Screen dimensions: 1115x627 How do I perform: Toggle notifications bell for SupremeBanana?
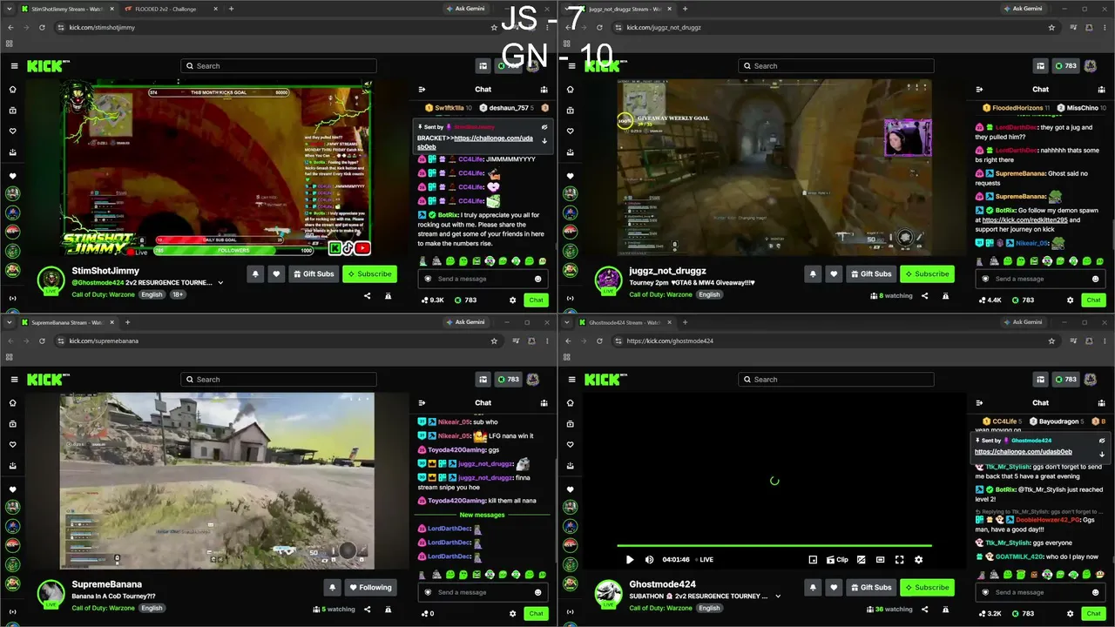tap(332, 587)
